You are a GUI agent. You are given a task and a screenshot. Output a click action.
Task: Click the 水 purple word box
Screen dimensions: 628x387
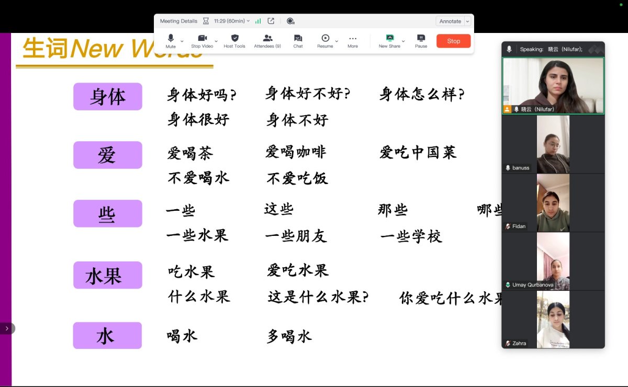tap(107, 336)
